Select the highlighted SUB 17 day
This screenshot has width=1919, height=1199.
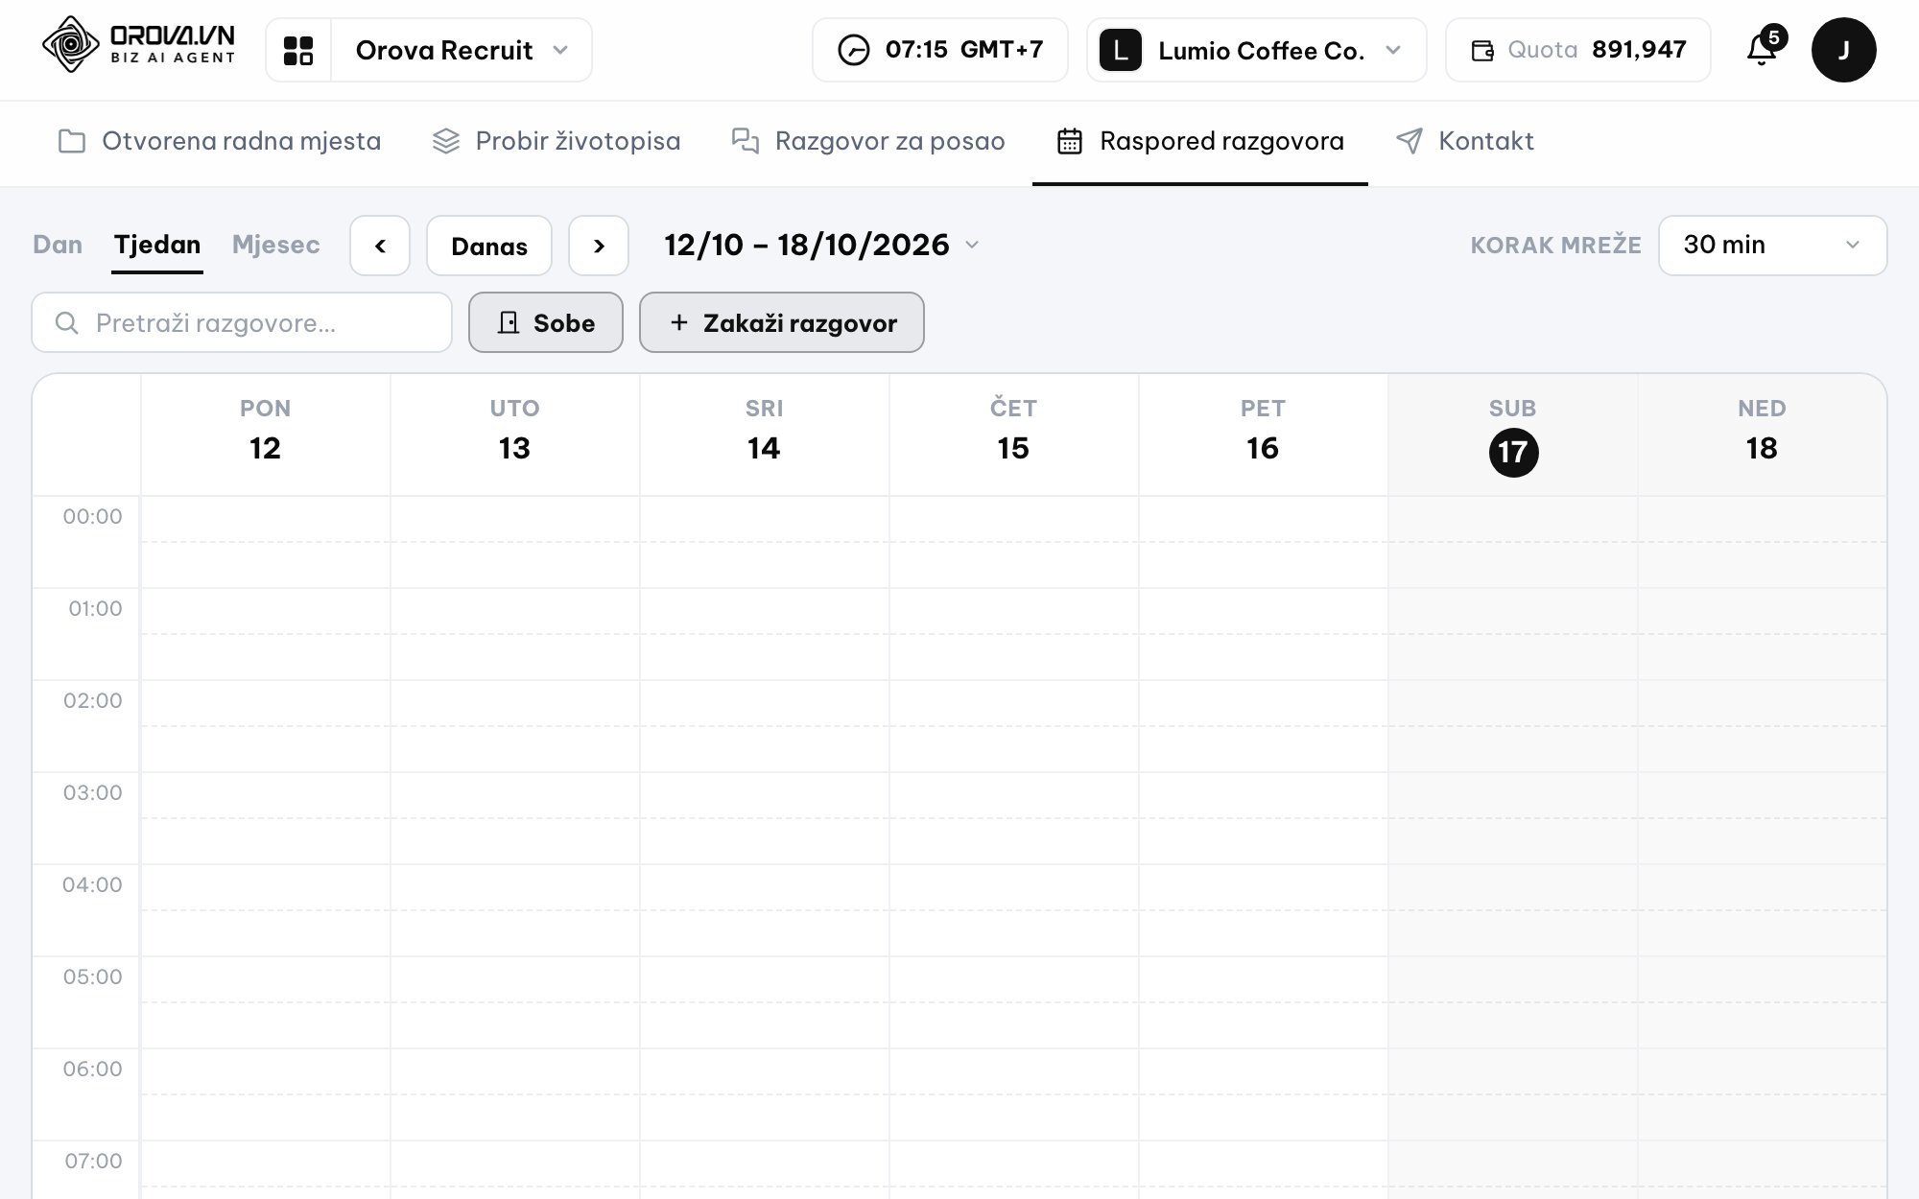1513,453
